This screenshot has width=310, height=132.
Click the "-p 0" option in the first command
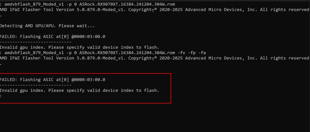point(69,4)
